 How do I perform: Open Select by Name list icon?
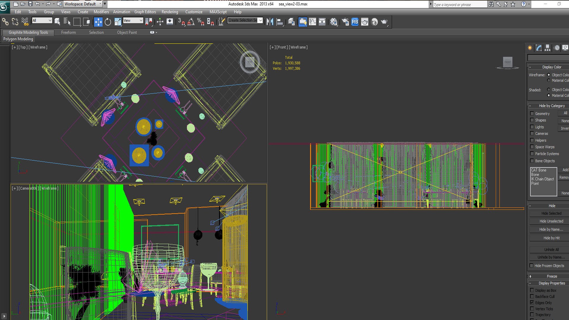tap(67, 22)
